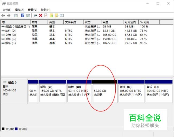Click the disk icon next to 磁盘 0 label

[5, 82]
